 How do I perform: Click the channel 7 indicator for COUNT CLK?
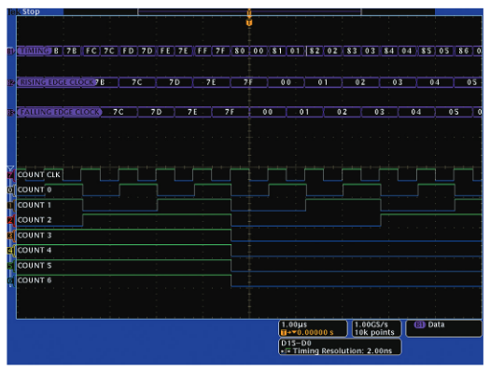pos(10,174)
